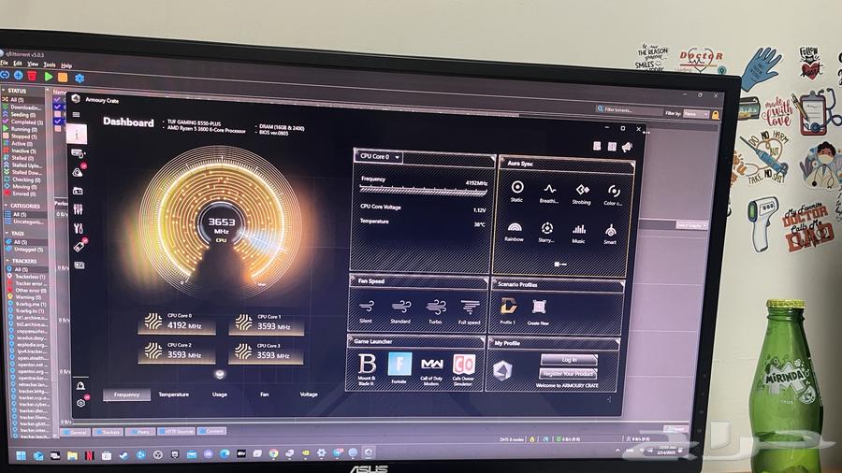Open the Game Library sidebar icon

pos(78,191)
